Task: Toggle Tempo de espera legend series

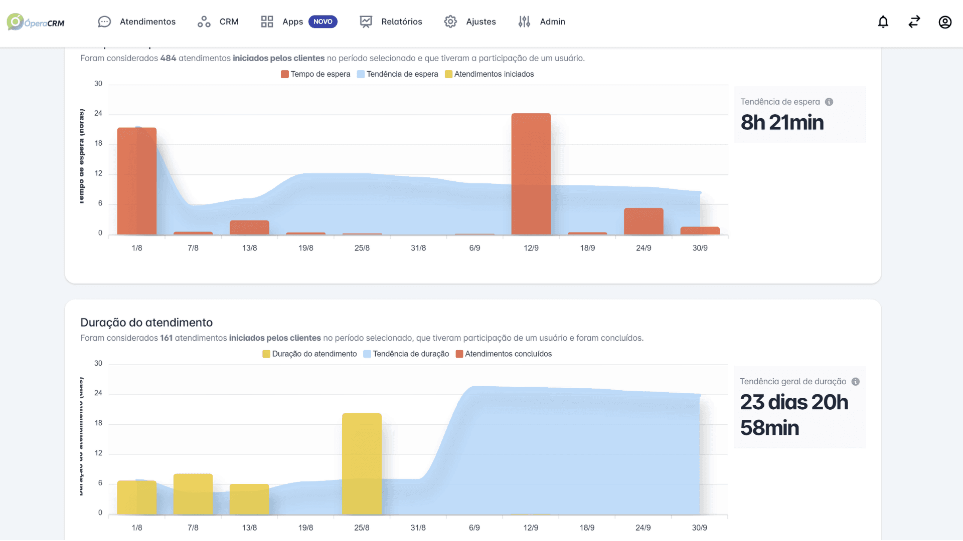Action: click(x=315, y=74)
